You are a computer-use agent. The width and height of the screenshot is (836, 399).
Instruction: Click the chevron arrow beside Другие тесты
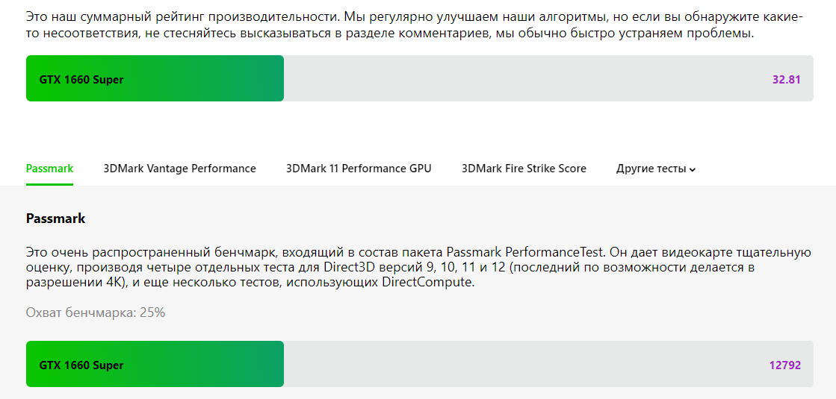692,170
